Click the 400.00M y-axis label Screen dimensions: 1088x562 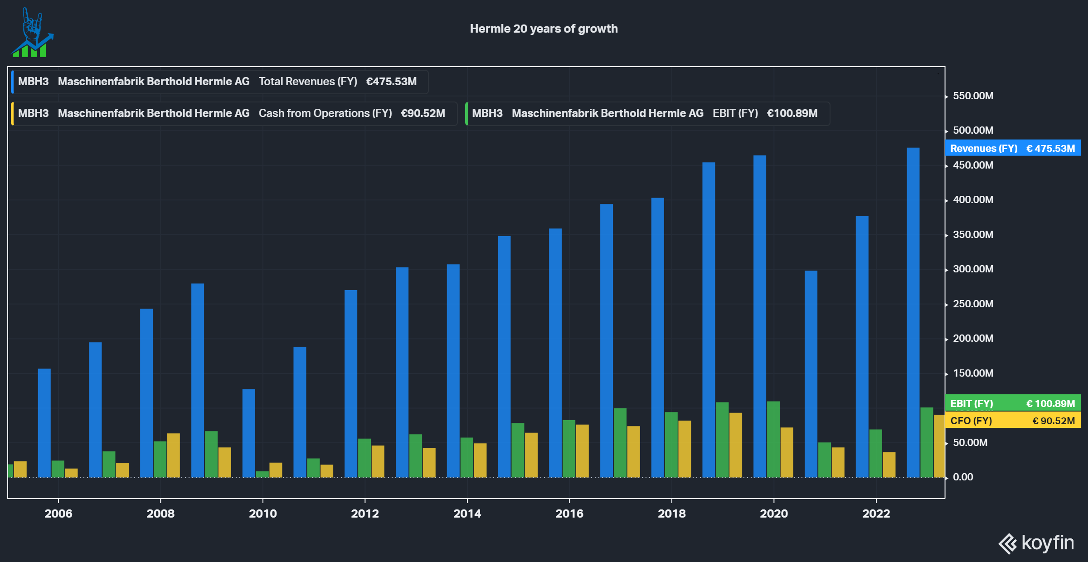pyautogui.click(x=973, y=200)
